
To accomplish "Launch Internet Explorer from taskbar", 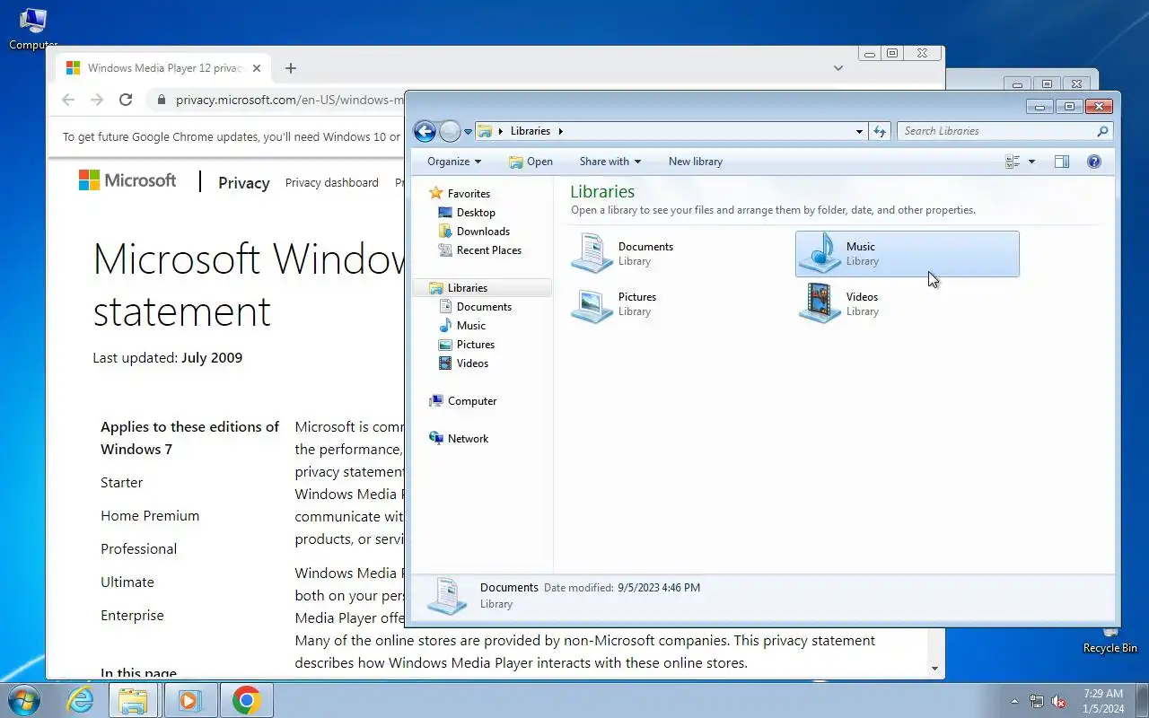I will (80, 700).
